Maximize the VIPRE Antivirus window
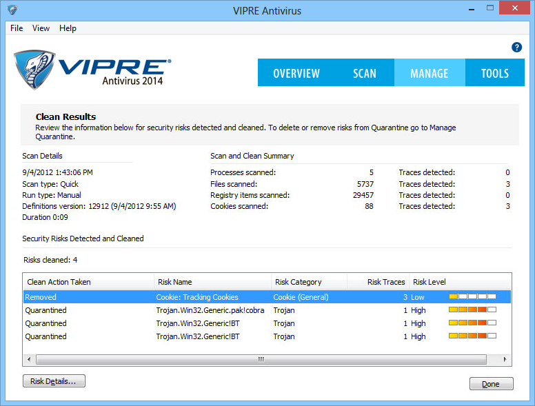 click(x=490, y=8)
